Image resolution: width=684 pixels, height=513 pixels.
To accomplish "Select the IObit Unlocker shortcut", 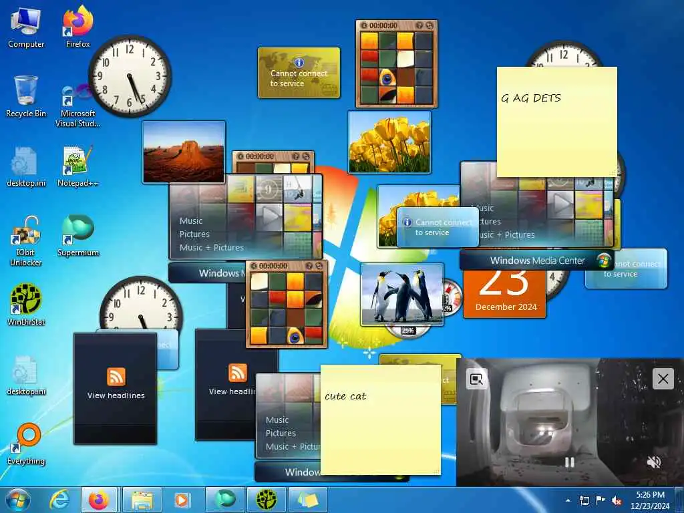I will coord(26,241).
